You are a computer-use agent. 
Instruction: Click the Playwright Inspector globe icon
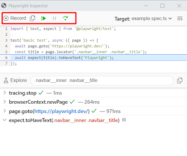(x=4, y=5)
